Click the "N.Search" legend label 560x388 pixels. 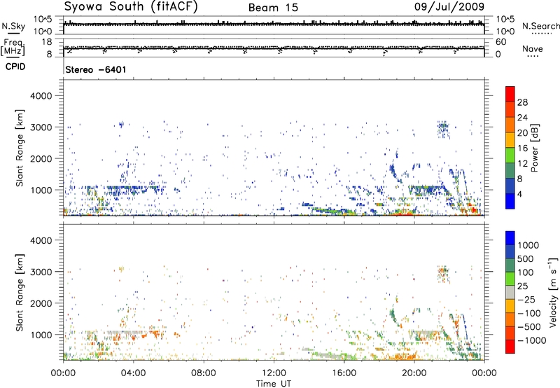tap(540, 26)
